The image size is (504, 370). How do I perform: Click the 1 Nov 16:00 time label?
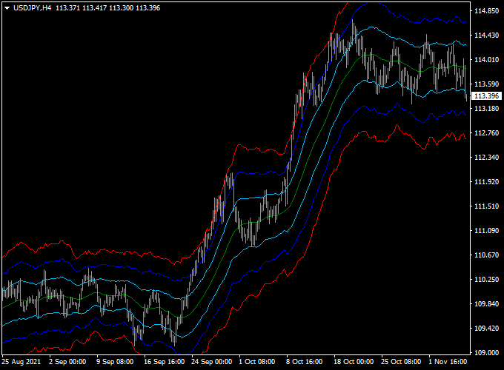click(x=448, y=362)
